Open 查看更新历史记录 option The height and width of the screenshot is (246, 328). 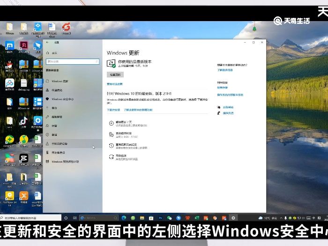point(128,146)
